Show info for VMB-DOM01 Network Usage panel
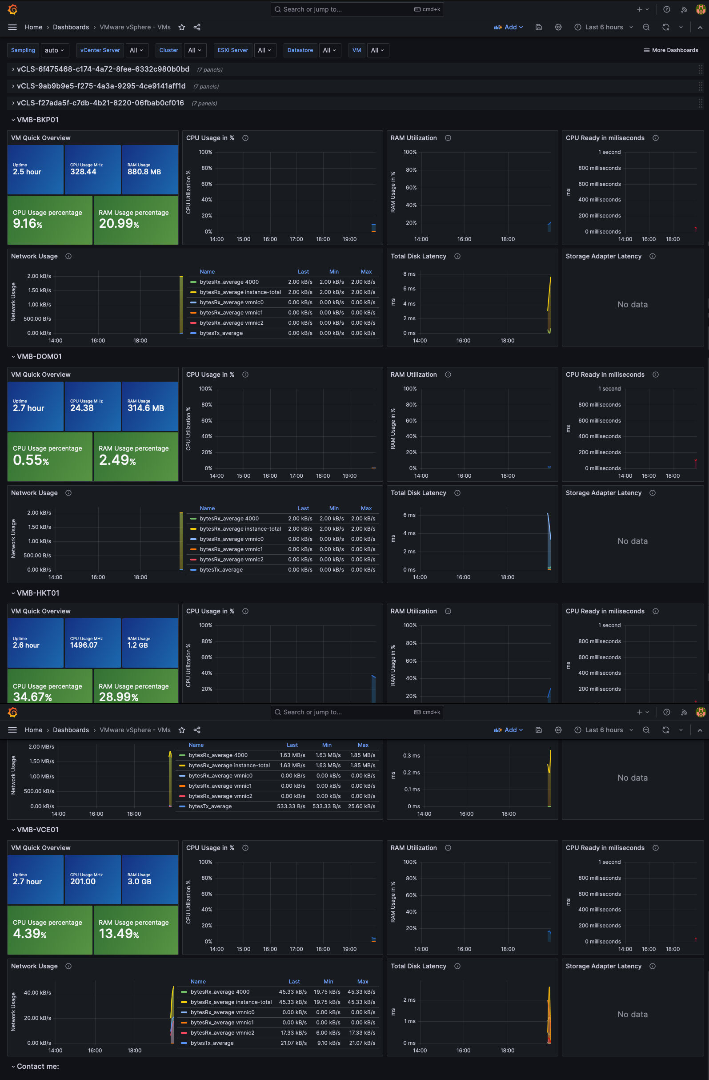 (68, 493)
